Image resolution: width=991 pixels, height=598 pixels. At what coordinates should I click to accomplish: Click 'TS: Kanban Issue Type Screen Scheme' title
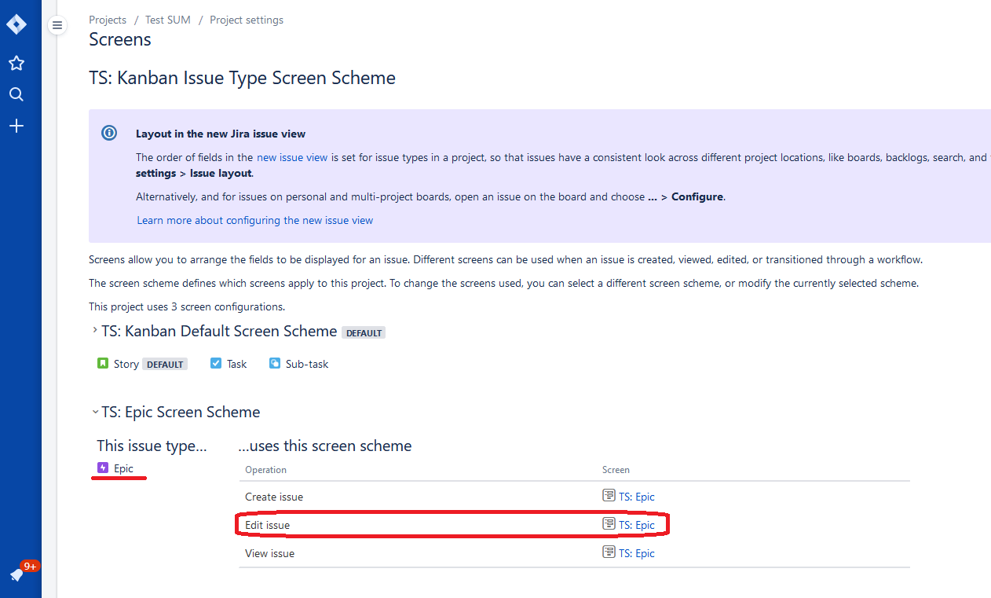(243, 78)
